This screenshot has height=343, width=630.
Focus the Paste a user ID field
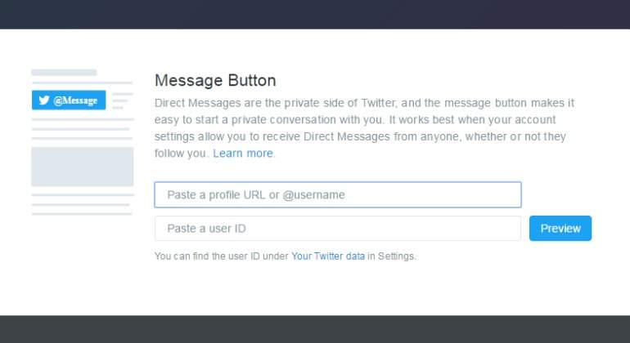pyautogui.click(x=338, y=229)
